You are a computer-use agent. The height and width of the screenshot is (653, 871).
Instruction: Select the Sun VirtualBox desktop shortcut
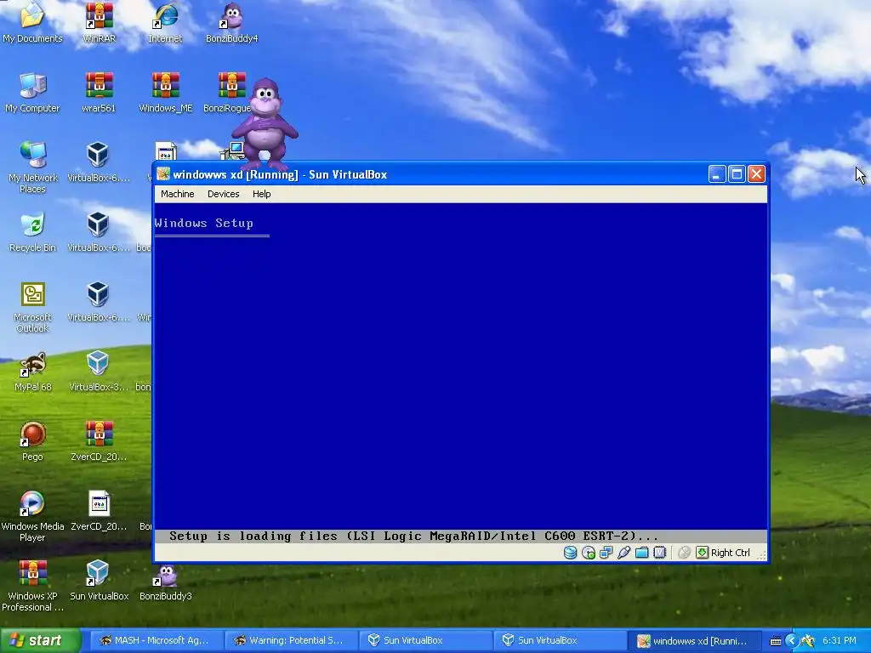click(x=99, y=581)
